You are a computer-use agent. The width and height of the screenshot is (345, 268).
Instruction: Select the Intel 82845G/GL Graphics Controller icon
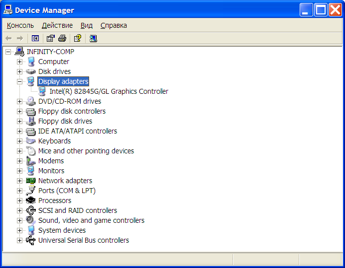pos(42,91)
